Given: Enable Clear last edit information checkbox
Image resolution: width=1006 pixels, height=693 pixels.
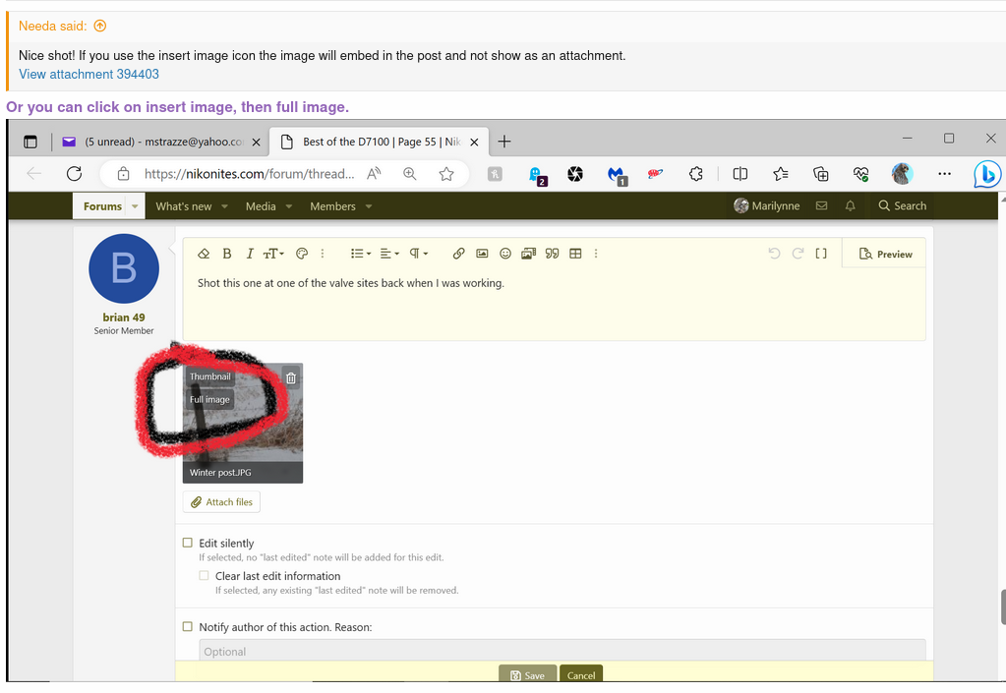Looking at the screenshot, I should [x=204, y=576].
